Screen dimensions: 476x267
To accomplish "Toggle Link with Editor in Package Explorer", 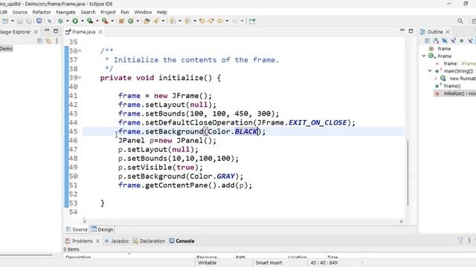I will coord(48,41).
